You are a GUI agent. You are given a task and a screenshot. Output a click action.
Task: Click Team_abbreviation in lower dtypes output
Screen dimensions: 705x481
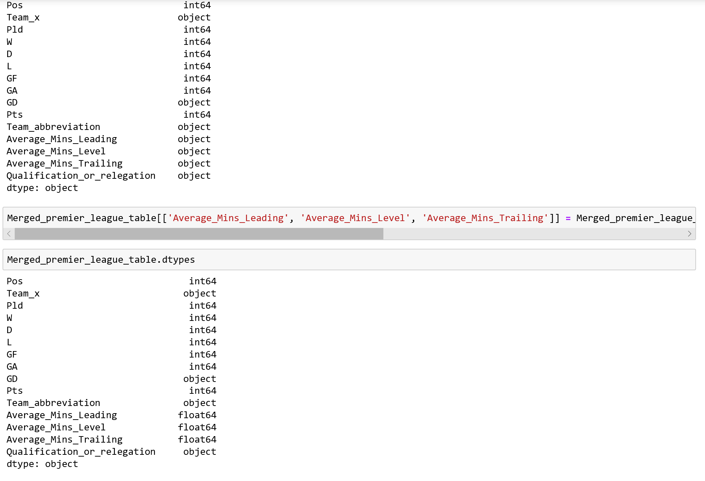click(x=53, y=403)
